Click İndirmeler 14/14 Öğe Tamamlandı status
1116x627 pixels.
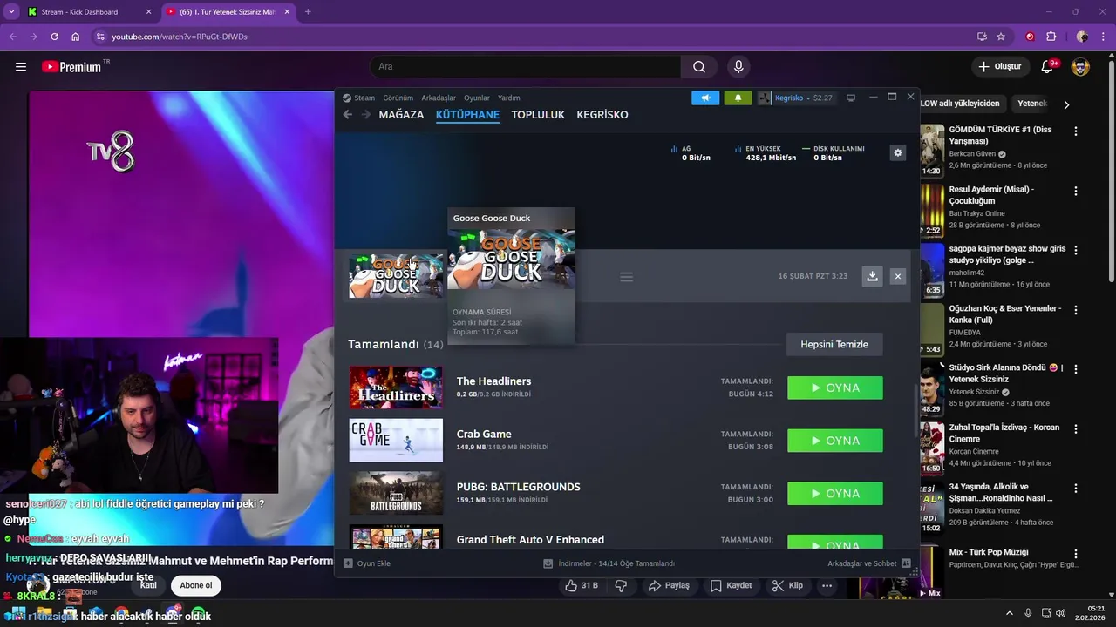point(609,563)
